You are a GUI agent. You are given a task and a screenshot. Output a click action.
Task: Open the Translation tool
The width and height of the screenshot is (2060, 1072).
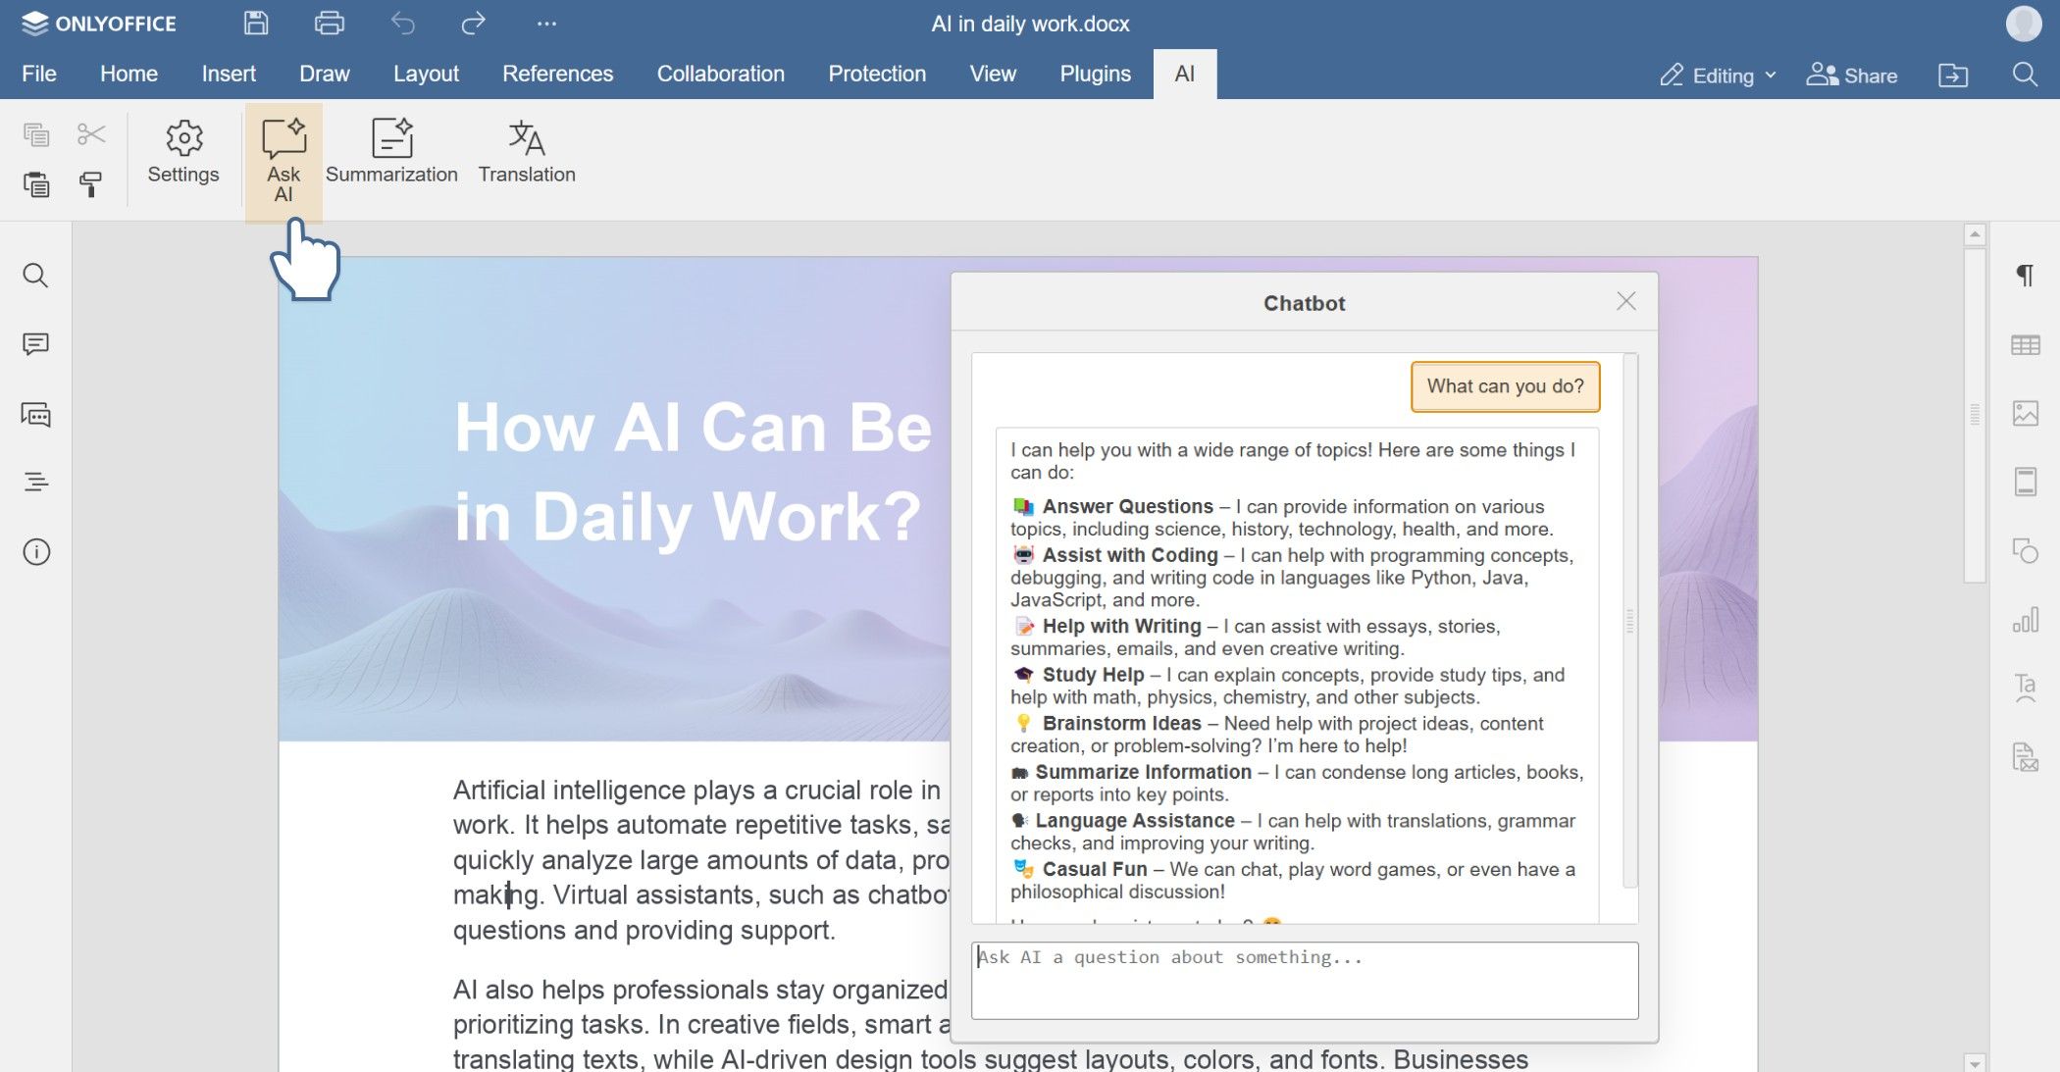[527, 153]
